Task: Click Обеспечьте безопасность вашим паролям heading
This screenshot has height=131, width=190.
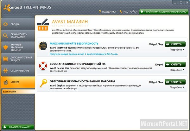Action: coord(82,81)
